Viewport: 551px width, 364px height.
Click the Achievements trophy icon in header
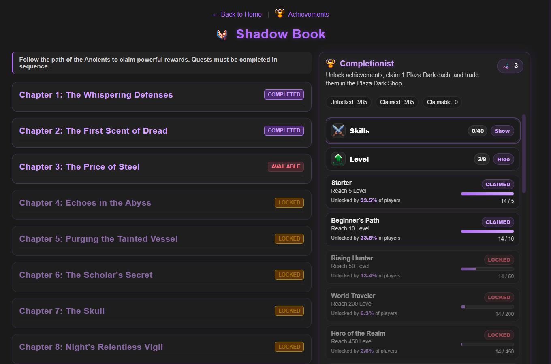click(280, 13)
